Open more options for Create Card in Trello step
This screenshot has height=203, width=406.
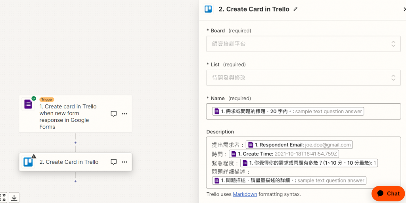click(x=124, y=162)
